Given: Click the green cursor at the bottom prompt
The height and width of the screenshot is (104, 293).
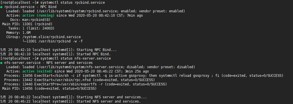Looking at the screenshot, I should click(x=41, y=103).
